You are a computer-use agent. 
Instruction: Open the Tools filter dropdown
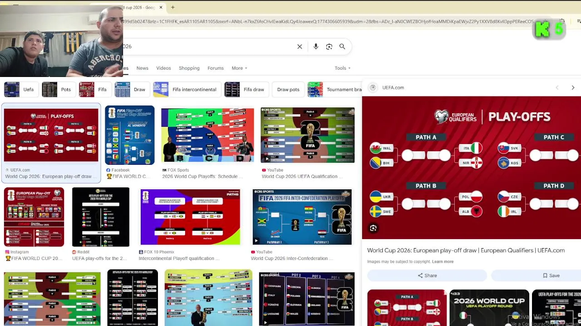click(342, 68)
